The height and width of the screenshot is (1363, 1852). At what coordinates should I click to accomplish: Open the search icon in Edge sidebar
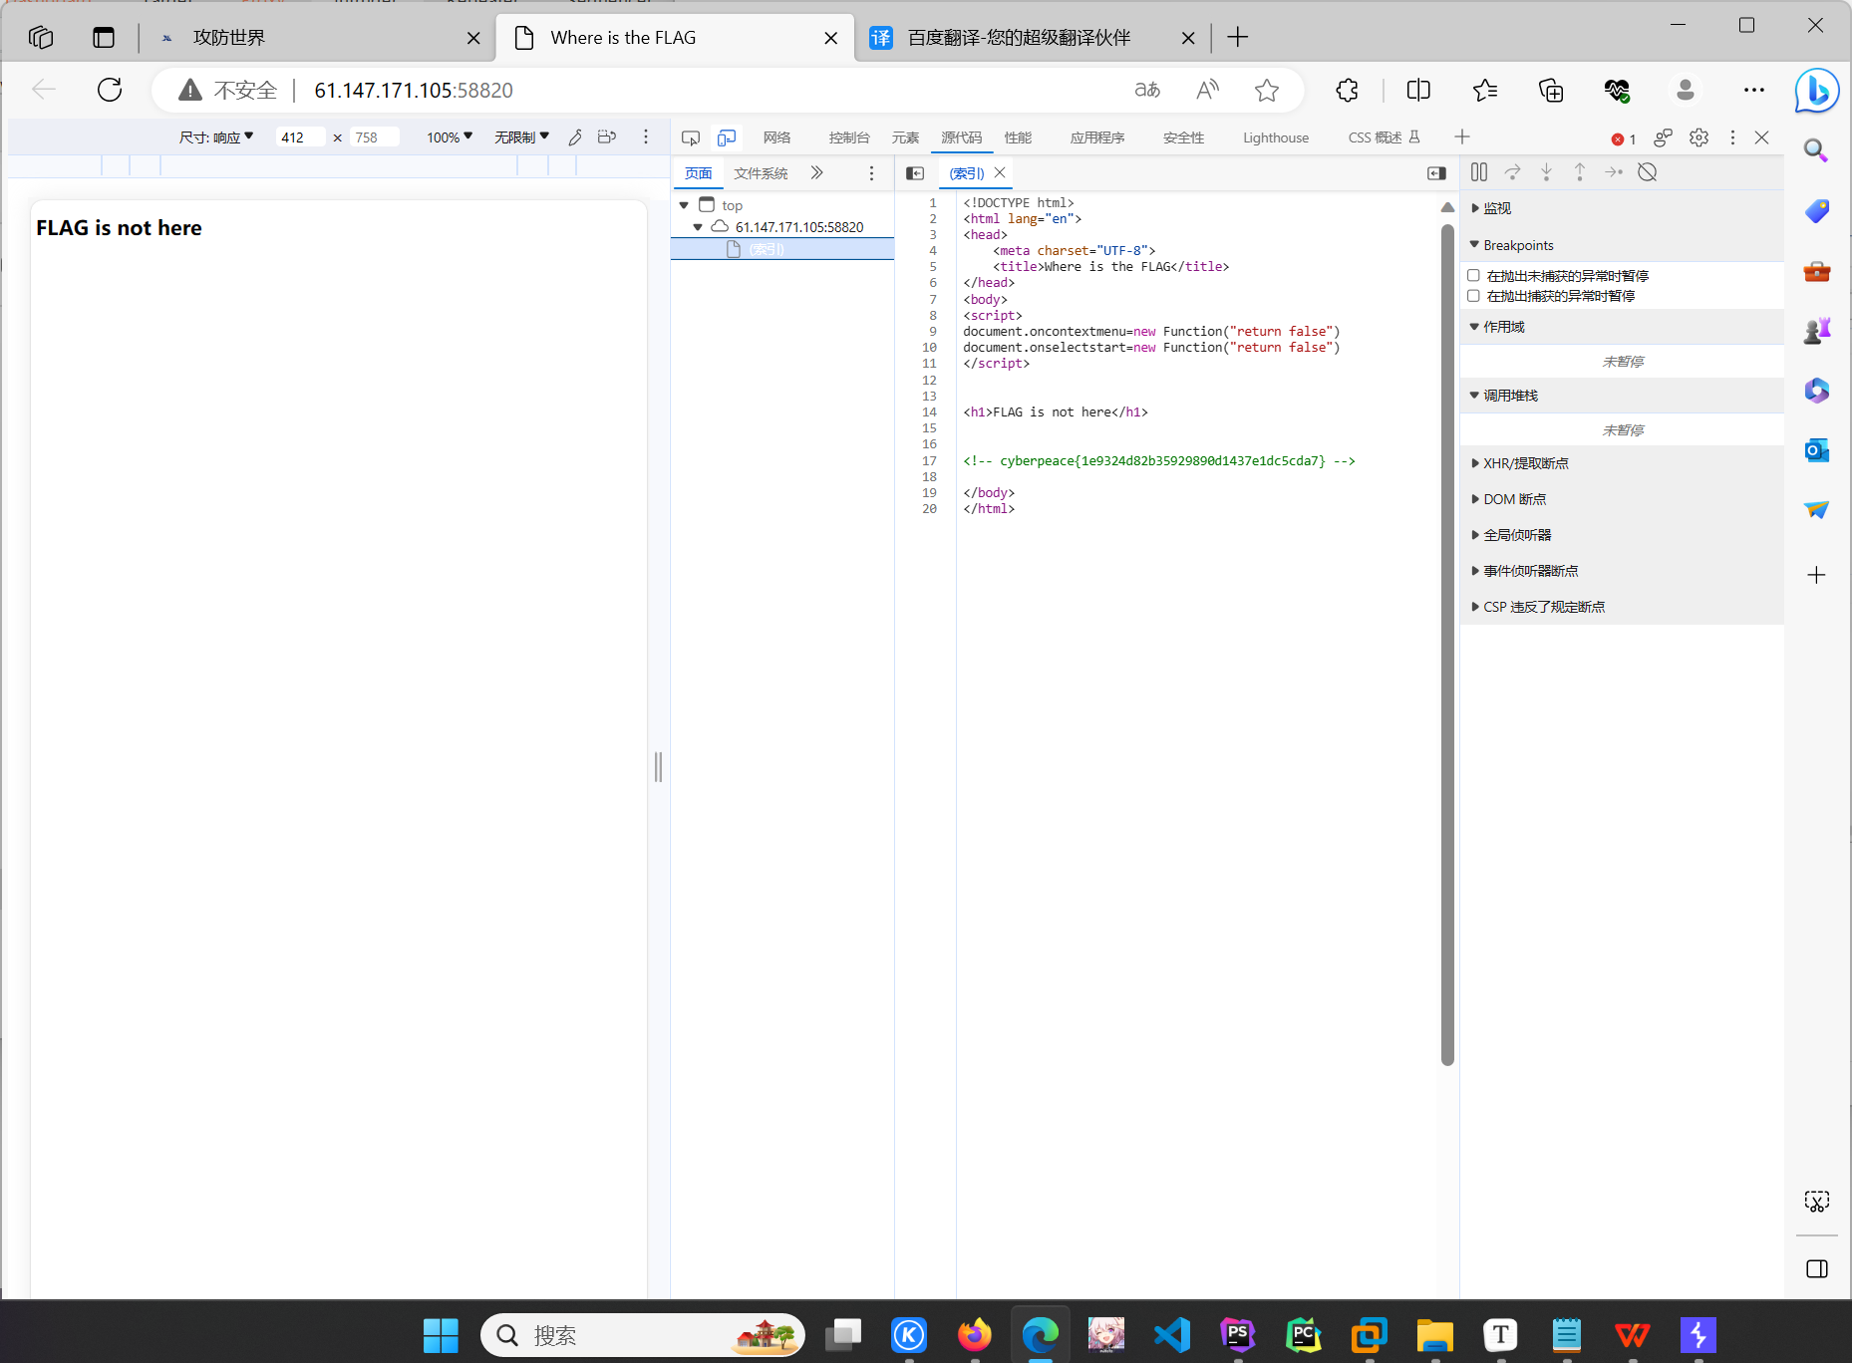click(1817, 150)
